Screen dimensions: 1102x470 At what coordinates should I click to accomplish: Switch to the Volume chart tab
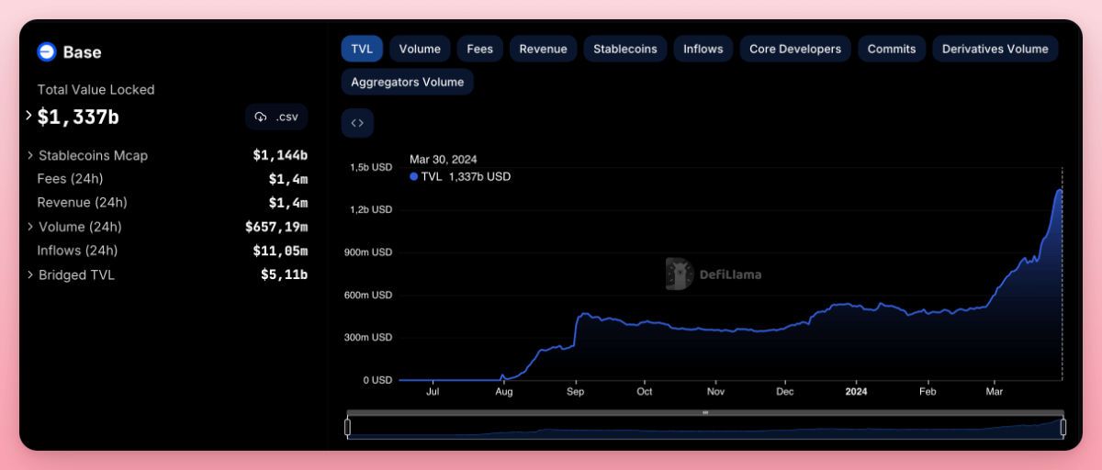[x=420, y=49]
